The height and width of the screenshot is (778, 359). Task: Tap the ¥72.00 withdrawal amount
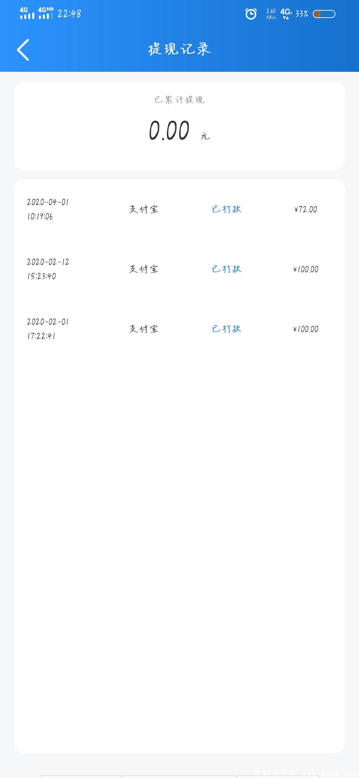(305, 209)
